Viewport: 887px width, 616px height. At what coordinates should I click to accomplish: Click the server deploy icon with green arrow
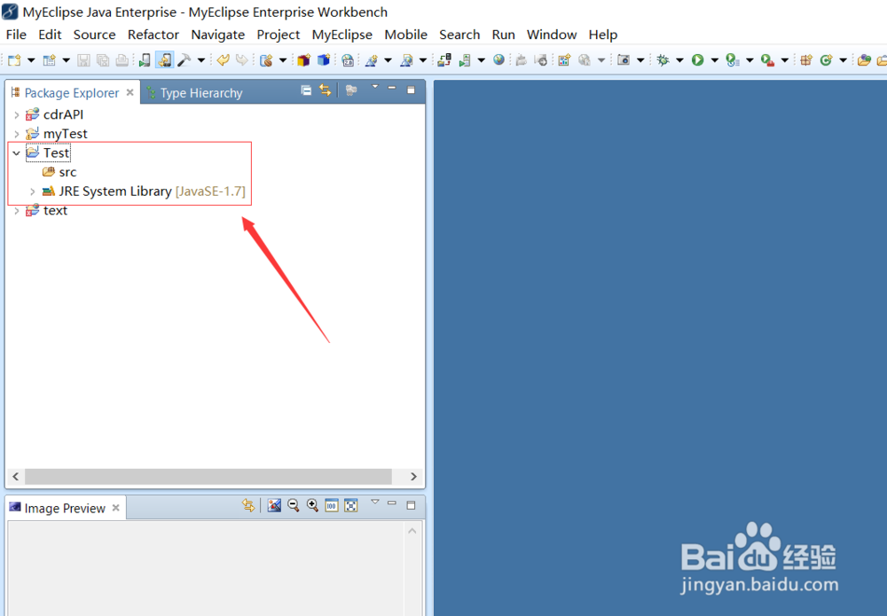(x=465, y=60)
